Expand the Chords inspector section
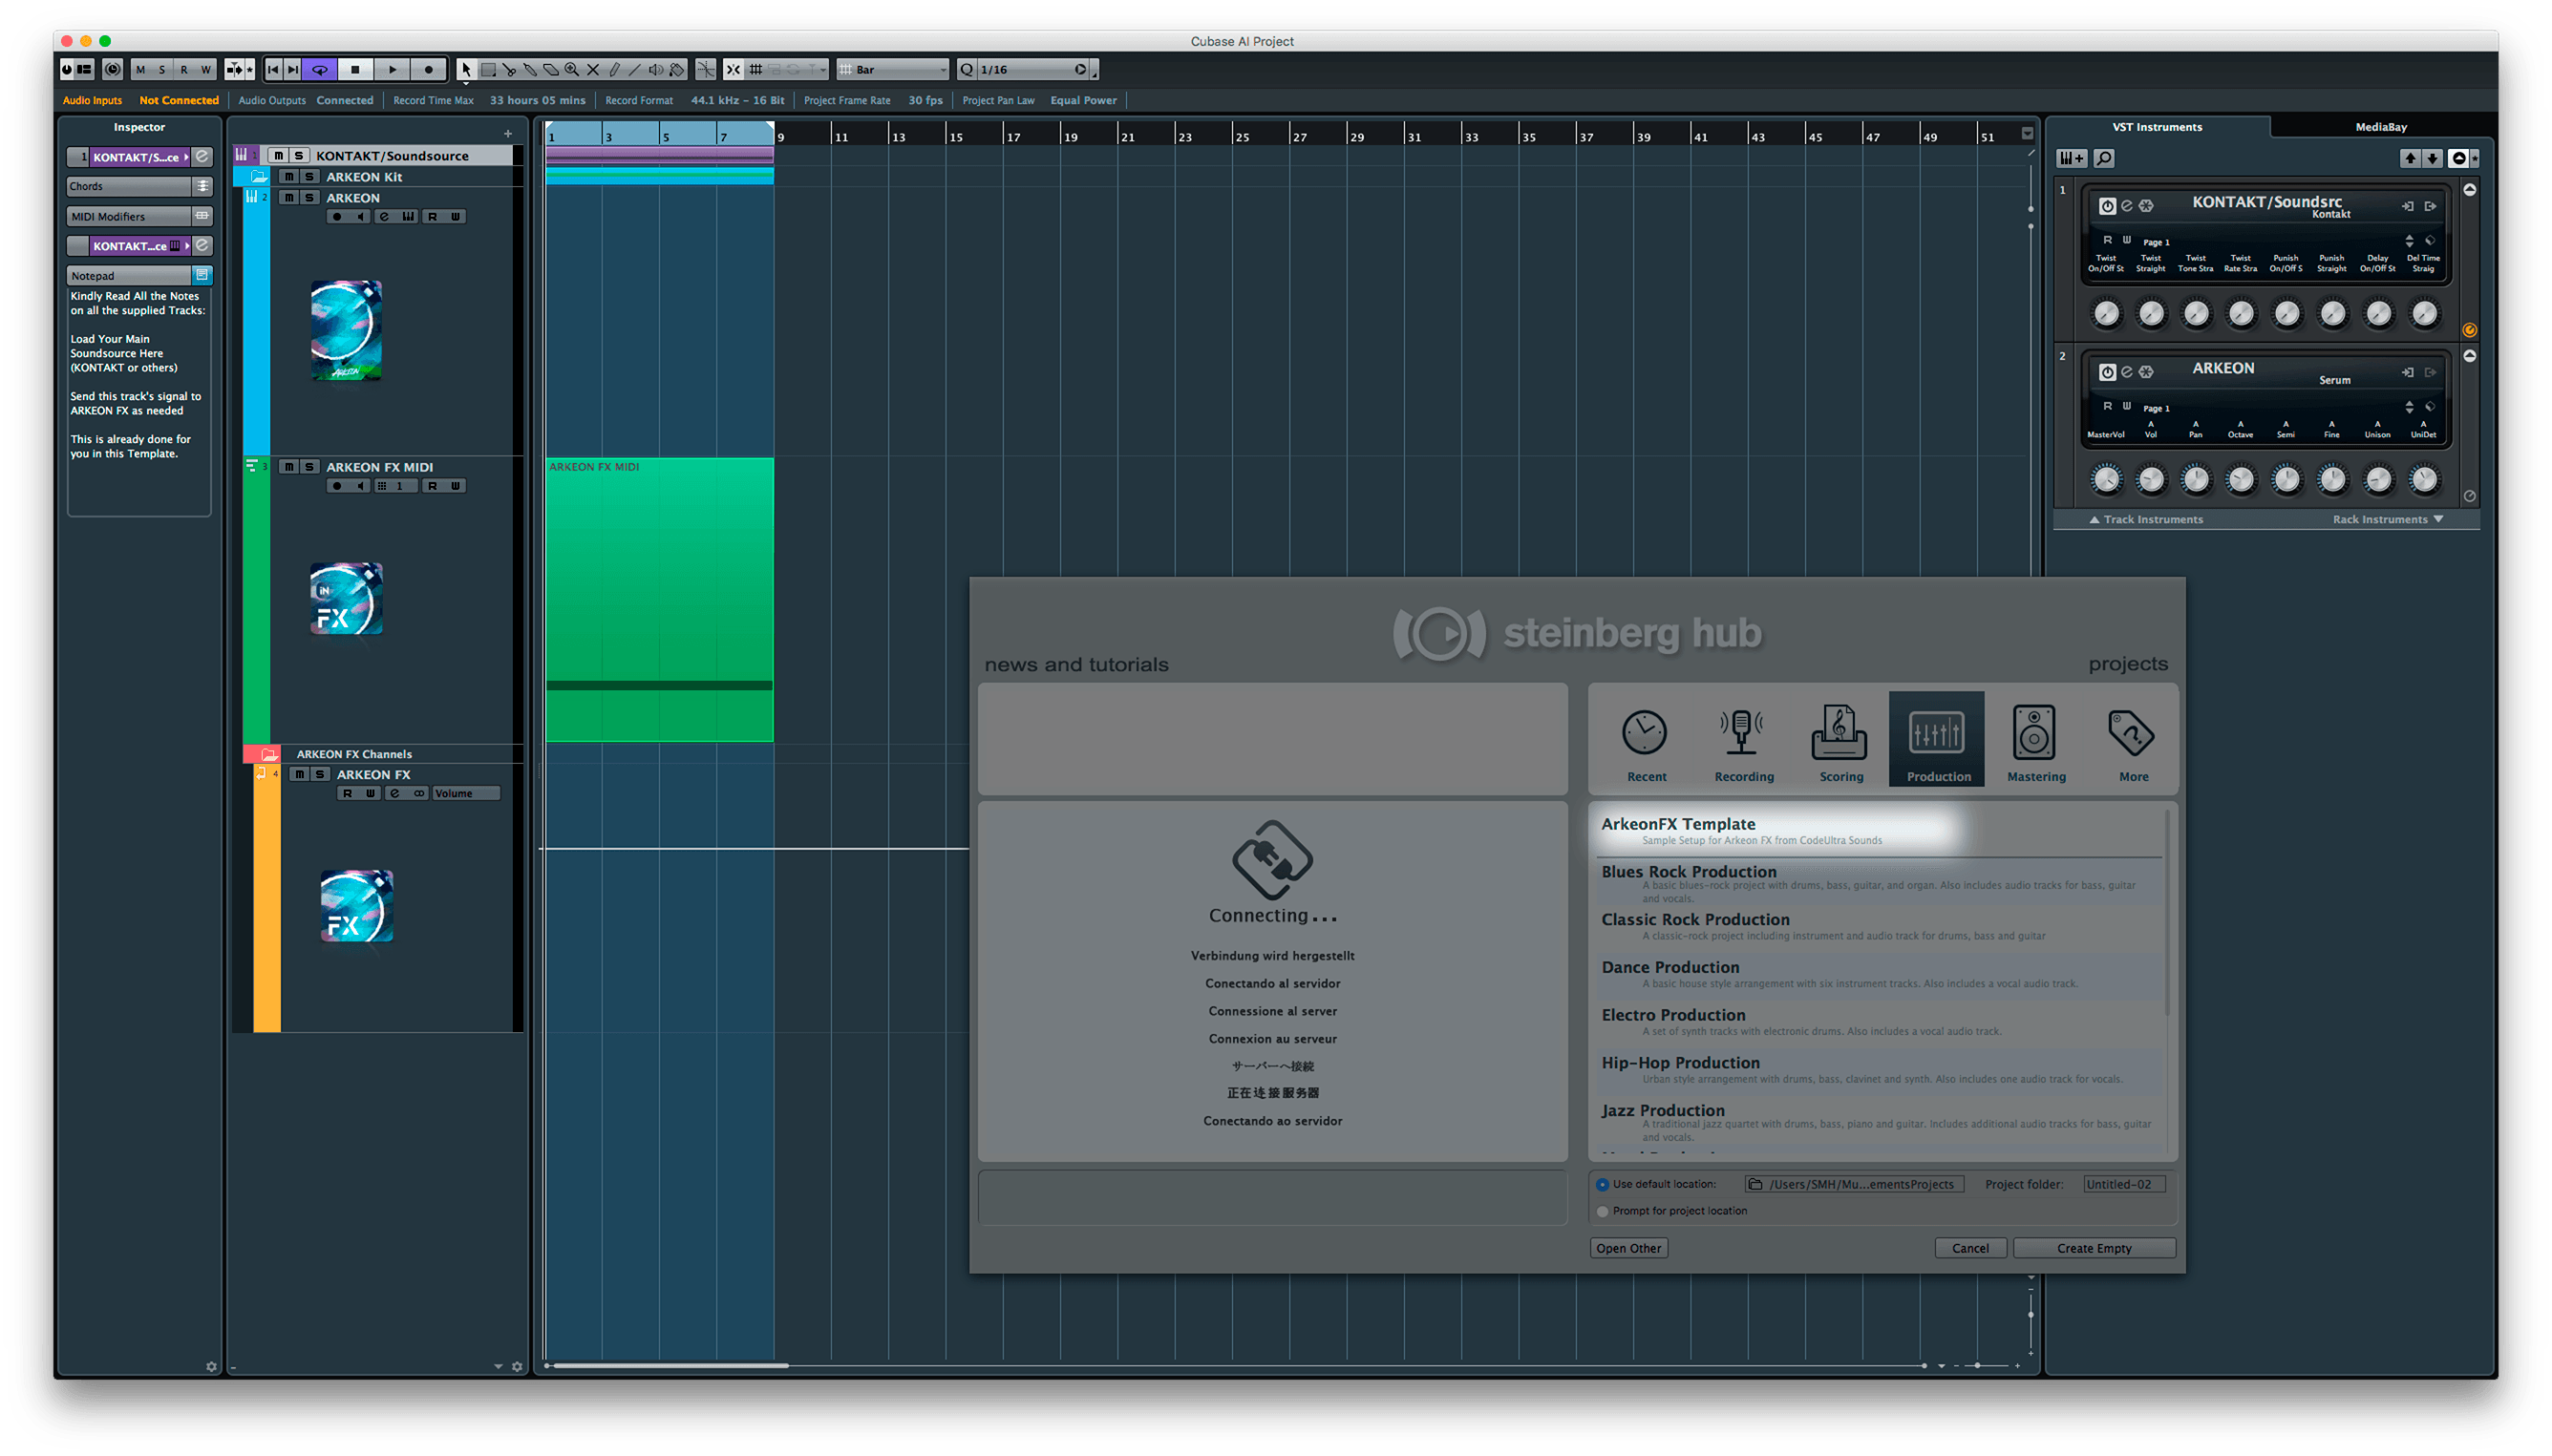2552x1456 pixels. 139,186
